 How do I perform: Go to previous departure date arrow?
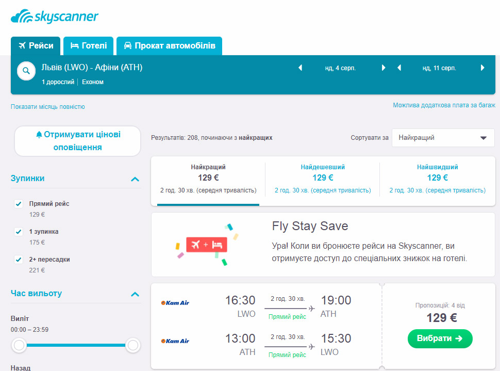(300, 68)
